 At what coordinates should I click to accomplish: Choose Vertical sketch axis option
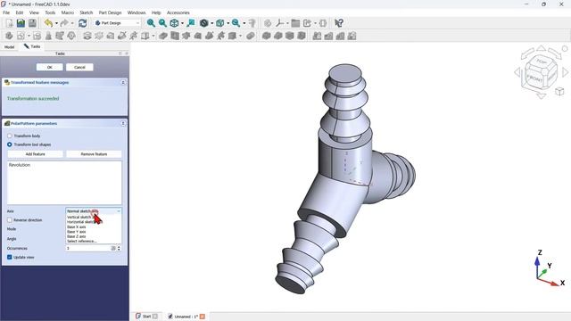coord(94,218)
